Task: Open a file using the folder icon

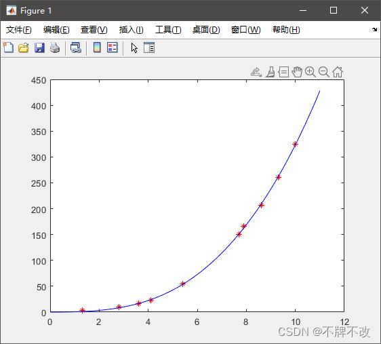Action: coord(24,47)
